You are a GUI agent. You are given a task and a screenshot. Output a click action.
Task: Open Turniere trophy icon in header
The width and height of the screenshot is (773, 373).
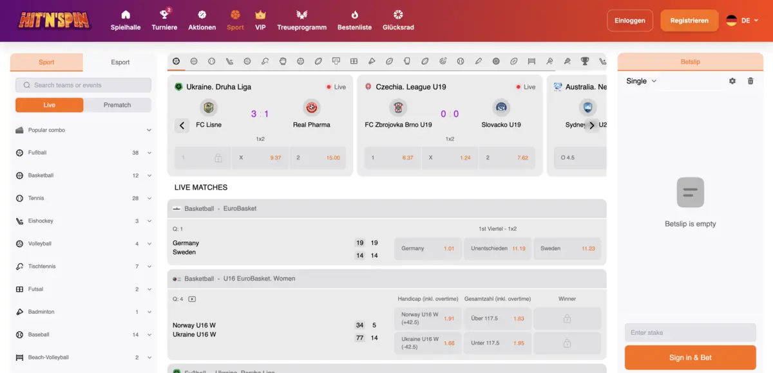coord(164,15)
